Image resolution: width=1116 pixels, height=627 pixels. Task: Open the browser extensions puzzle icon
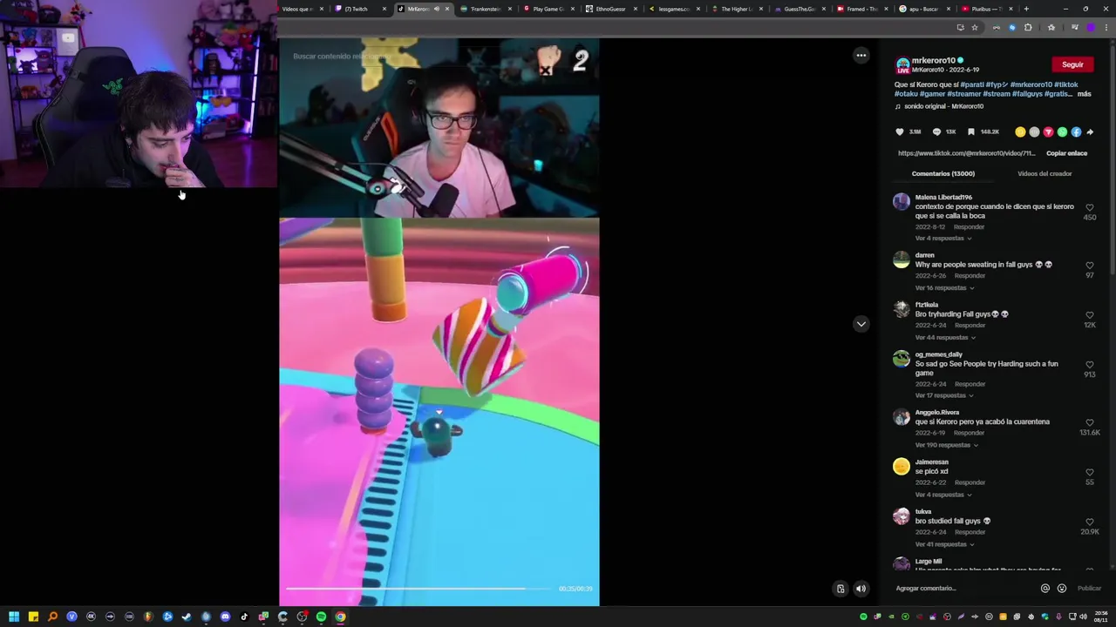click(x=1028, y=27)
